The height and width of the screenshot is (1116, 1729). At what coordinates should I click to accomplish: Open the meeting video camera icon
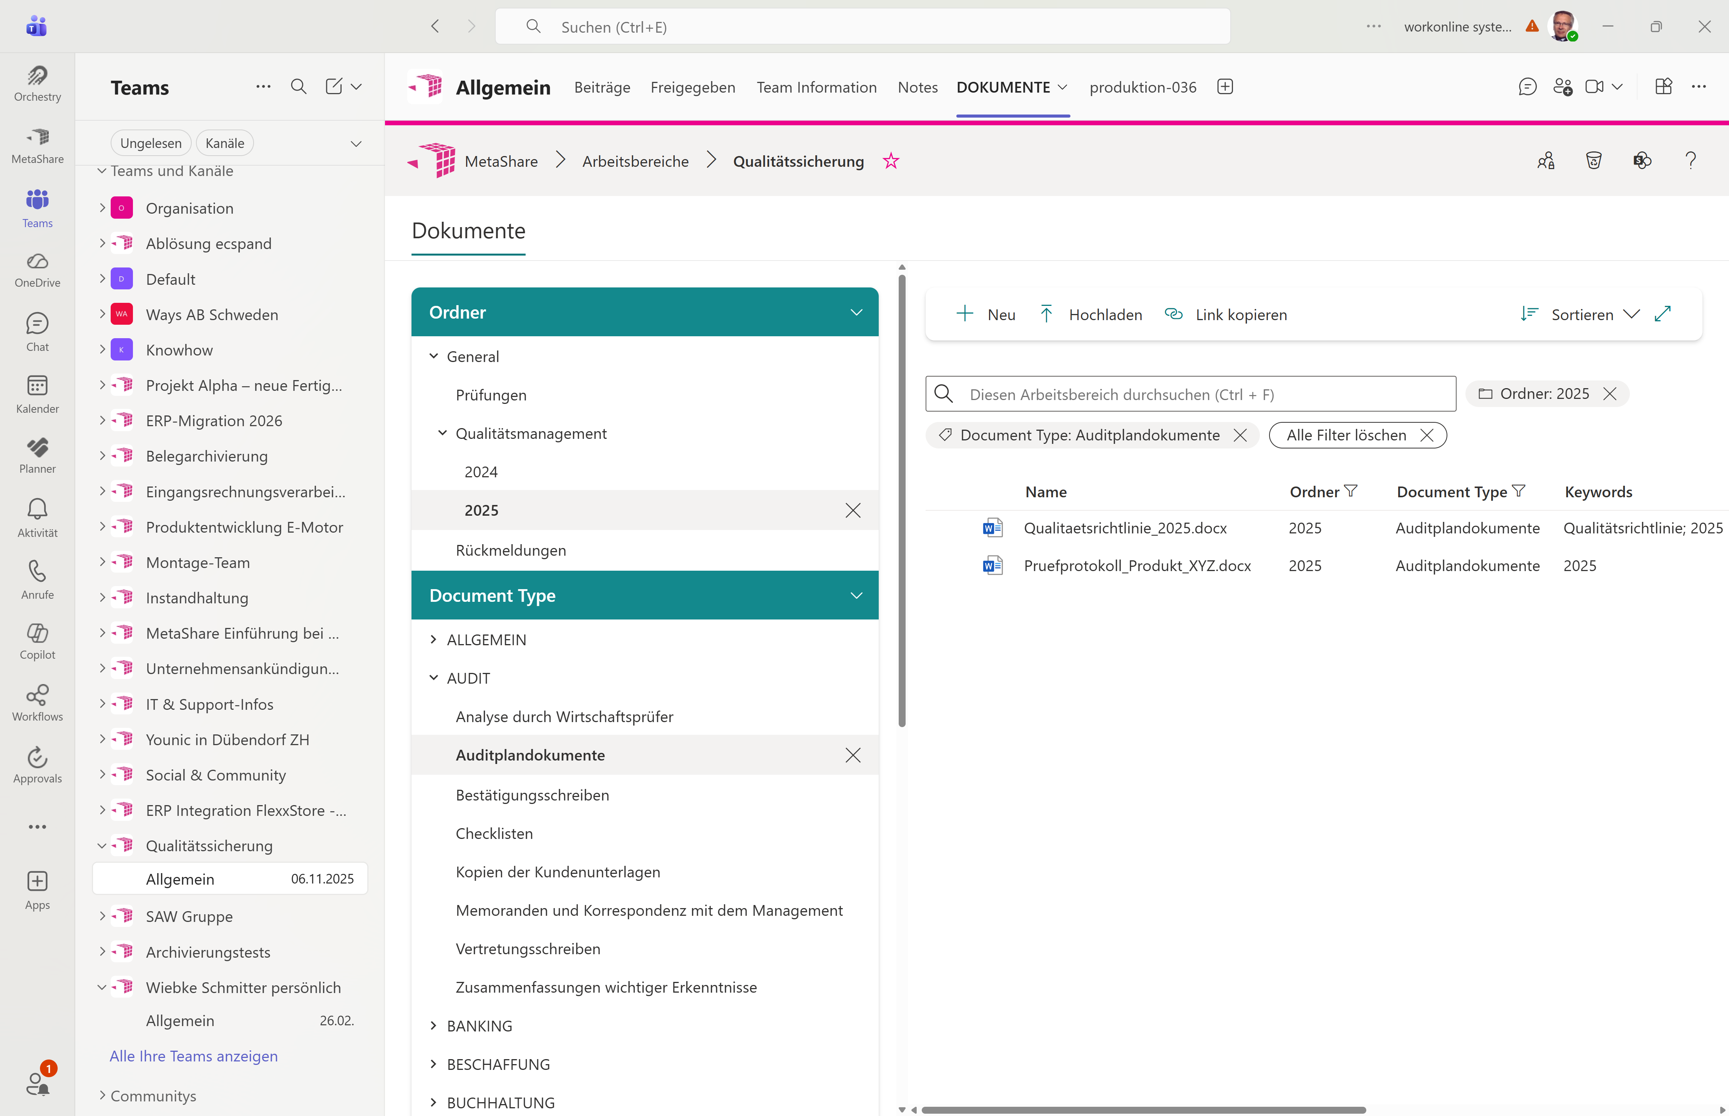tap(1594, 87)
